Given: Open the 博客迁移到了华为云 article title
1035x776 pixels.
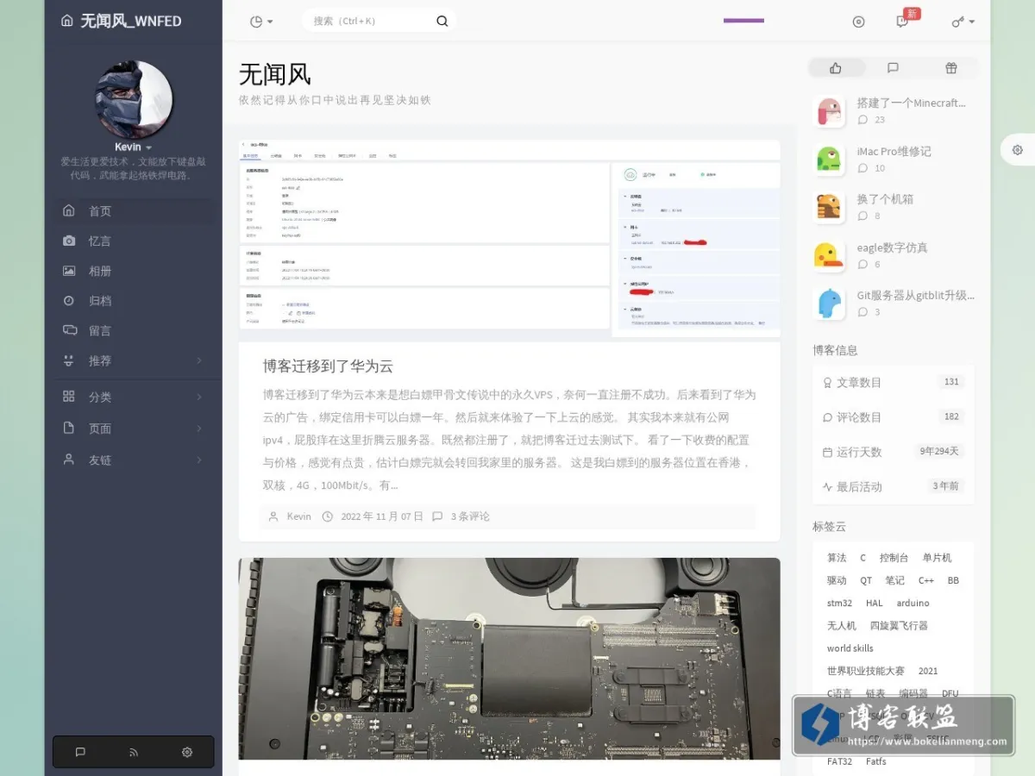Looking at the screenshot, I should (x=328, y=366).
